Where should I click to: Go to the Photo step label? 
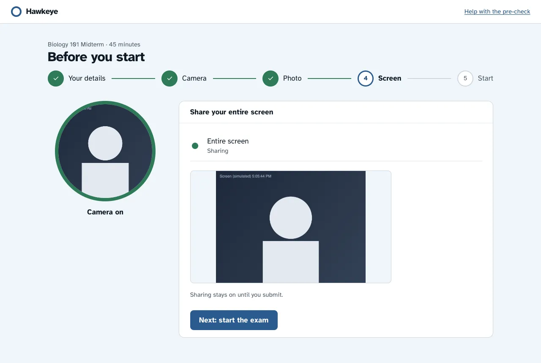(x=292, y=79)
